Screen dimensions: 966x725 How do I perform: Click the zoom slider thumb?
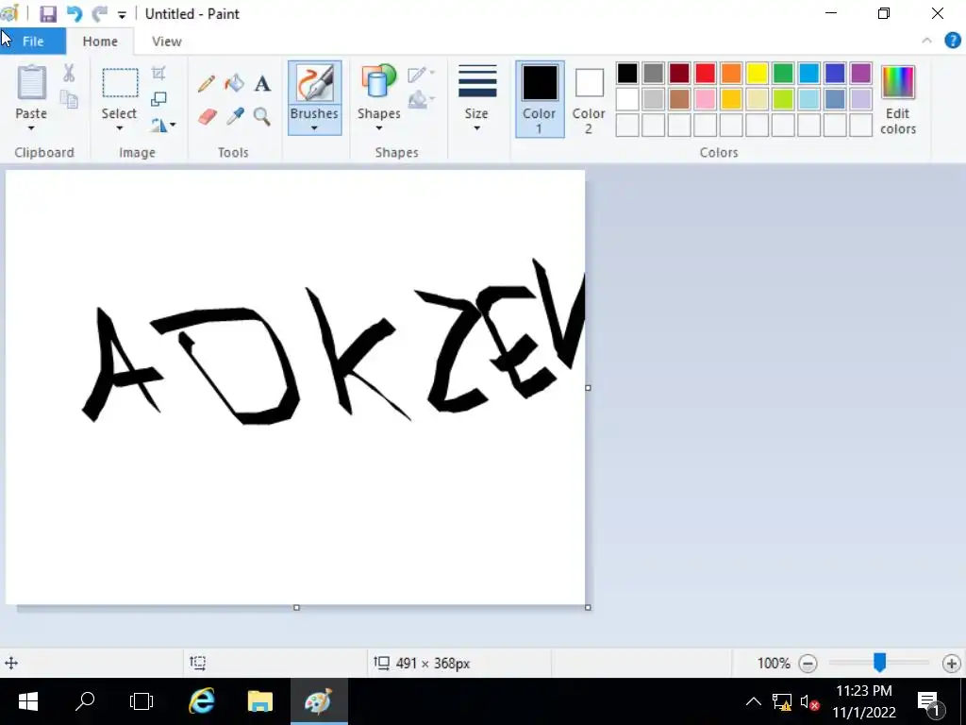[x=880, y=663]
